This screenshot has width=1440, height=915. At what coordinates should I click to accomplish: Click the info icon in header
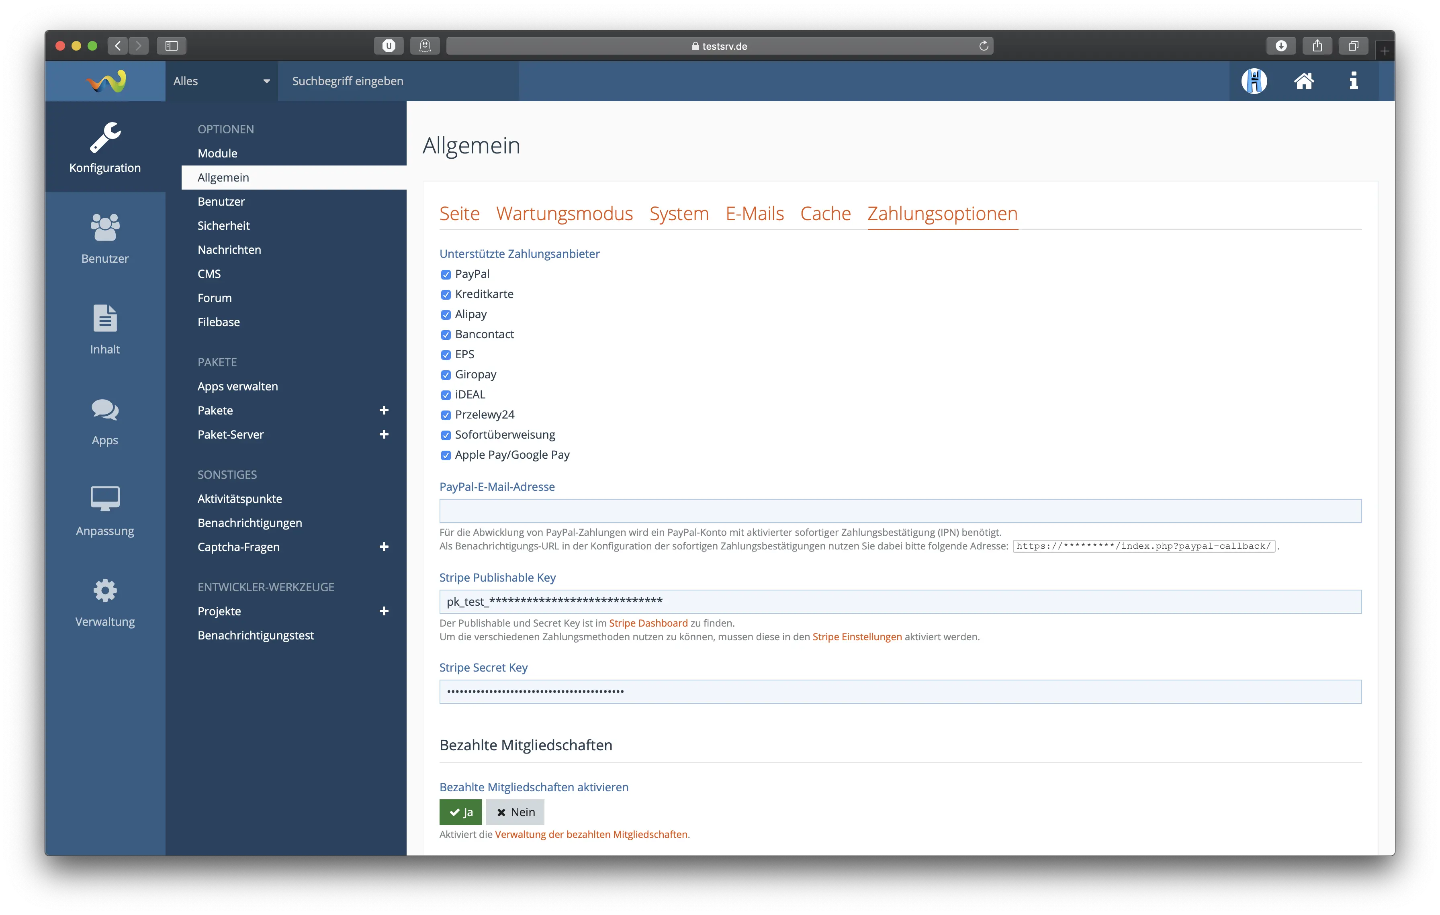[x=1353, y=81]
